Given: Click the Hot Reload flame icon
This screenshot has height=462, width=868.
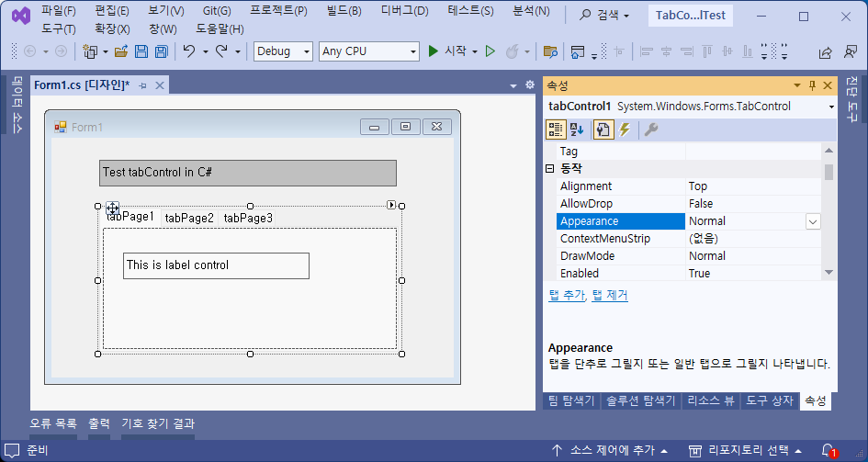Looking at the screenshot, I should (512, 51).
